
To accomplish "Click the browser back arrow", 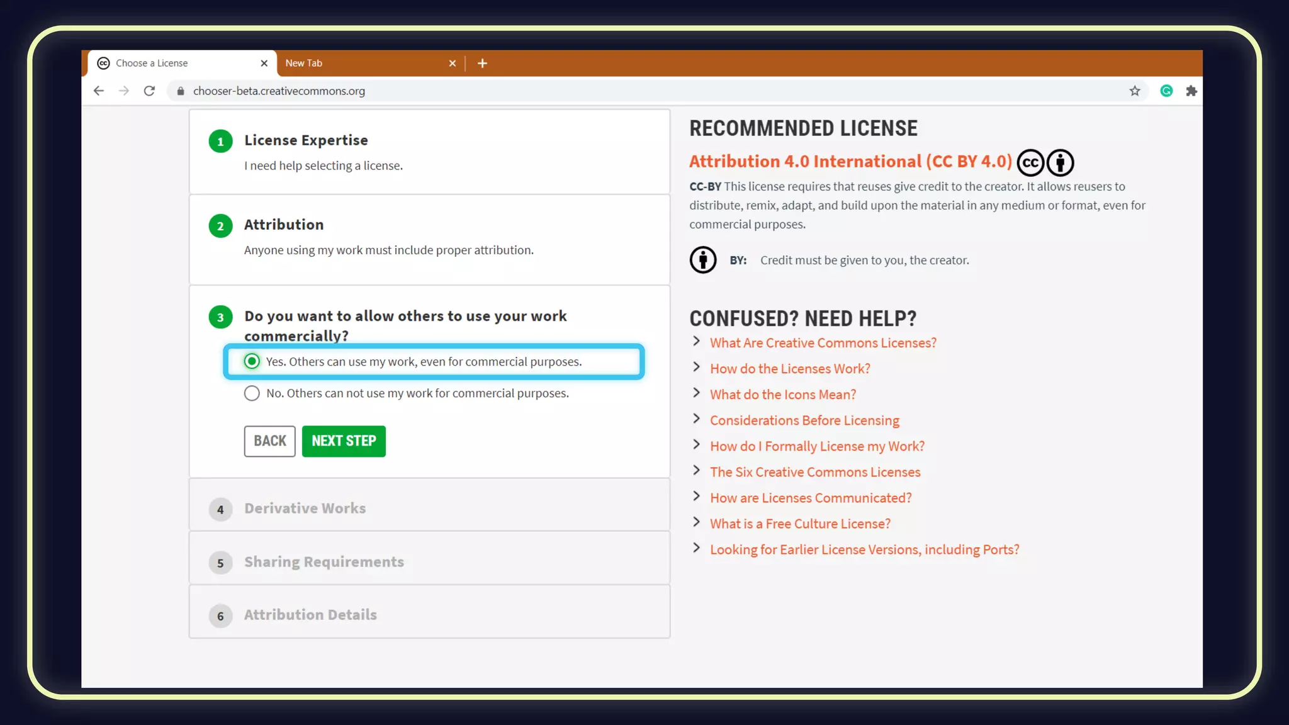I will click(x=99, y=91).
